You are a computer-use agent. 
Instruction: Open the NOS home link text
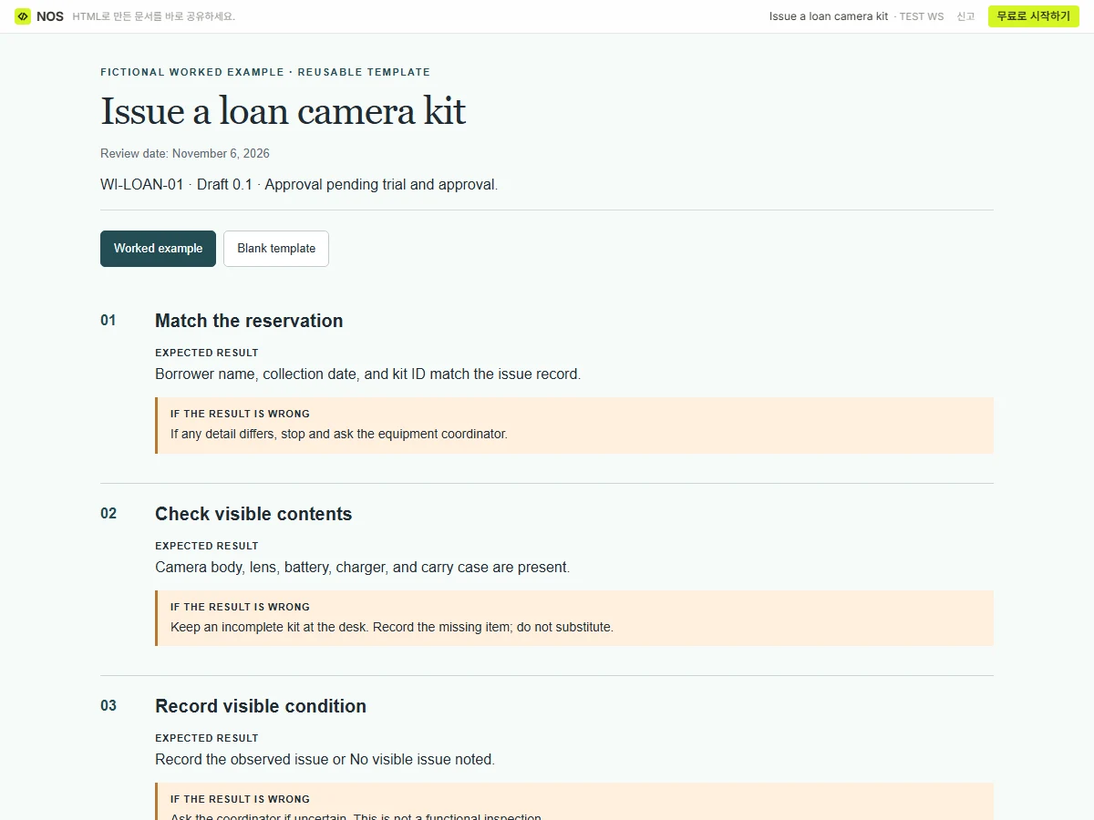[x=50, y=16]
